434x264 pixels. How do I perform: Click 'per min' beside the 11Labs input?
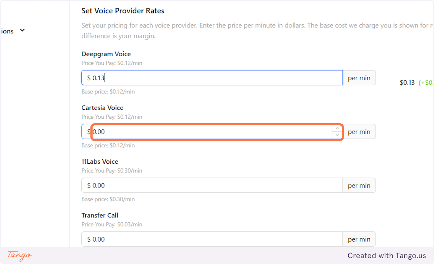(359, 185)
